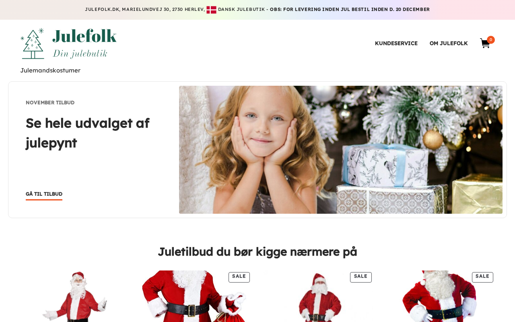Click the girl with gifts banner image

341,150
